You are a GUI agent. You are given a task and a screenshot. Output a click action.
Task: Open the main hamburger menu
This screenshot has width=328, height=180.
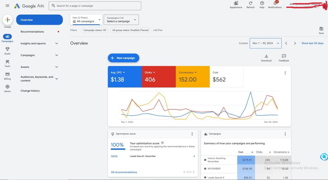click(7, 6)
